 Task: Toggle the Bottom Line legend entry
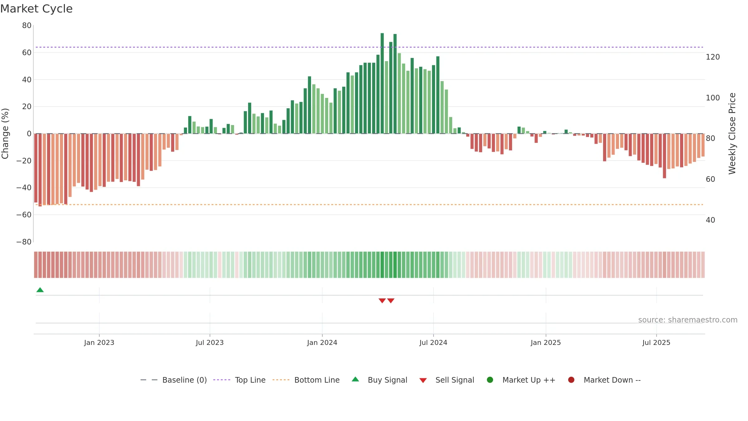click(306, 380)
